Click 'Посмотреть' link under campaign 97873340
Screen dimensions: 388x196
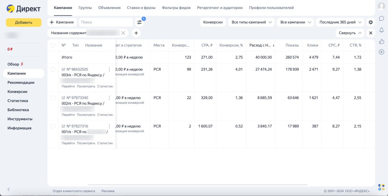pyautogui.click(x=86, y=115)
